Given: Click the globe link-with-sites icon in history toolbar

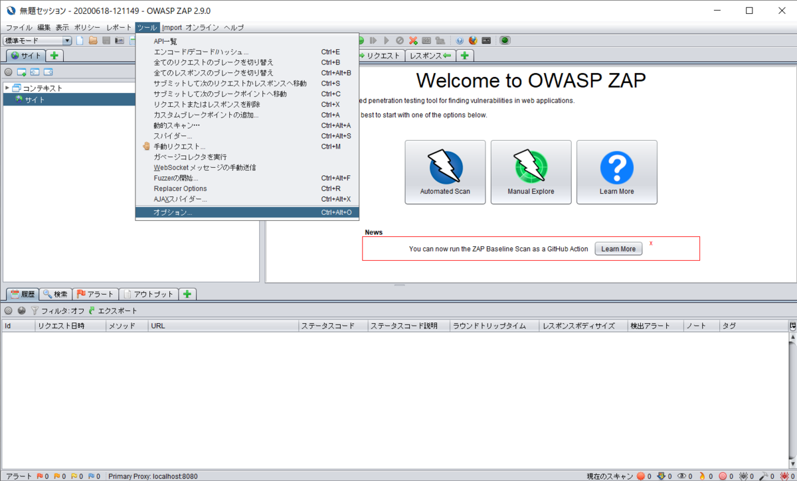Looking at the screenshot, I should click(x=21, y=310).
